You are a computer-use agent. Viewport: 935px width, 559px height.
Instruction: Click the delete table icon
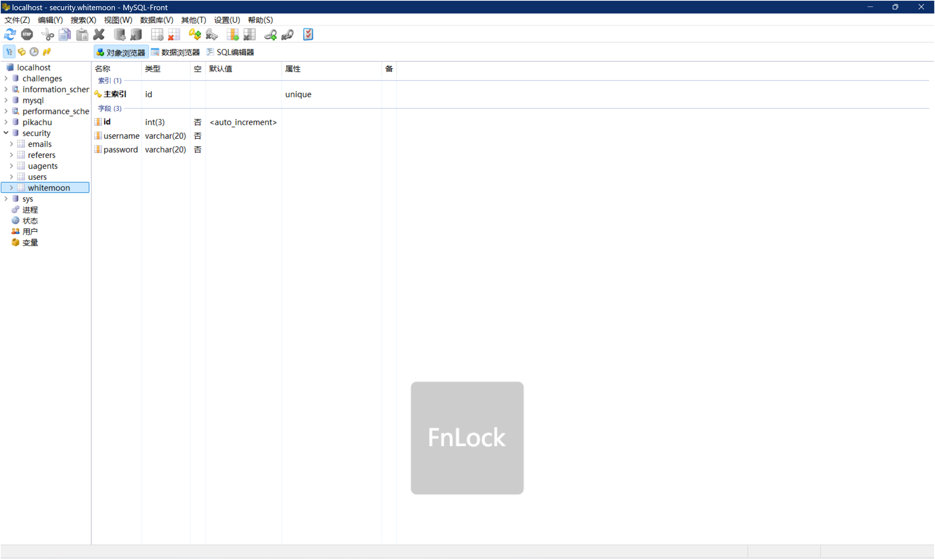(x=174, y=35)
